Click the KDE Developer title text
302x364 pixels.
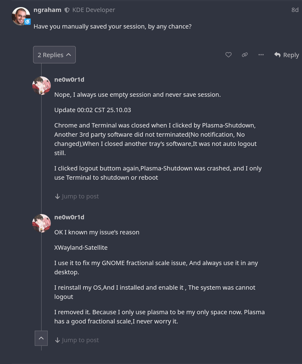pyautogui.click(x=93, y=10)
